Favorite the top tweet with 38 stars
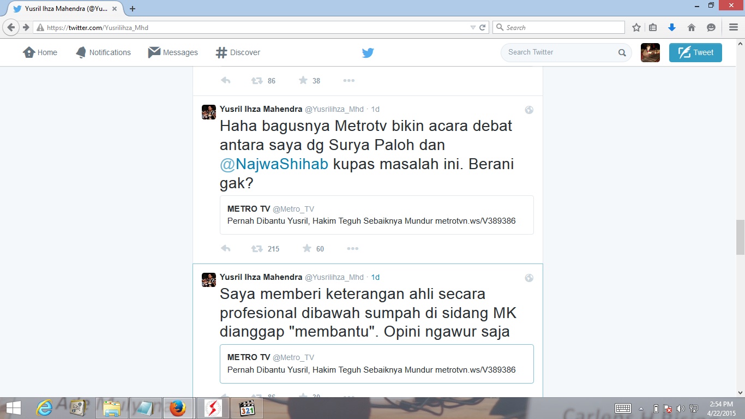The height and width of the screenshot is (419, 745). pyautogui.click(x=303, y=81)
